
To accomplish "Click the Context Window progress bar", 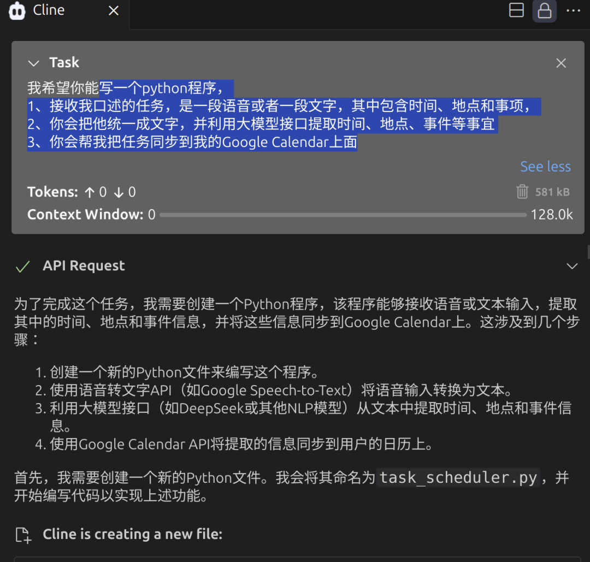I will [343, 215].
